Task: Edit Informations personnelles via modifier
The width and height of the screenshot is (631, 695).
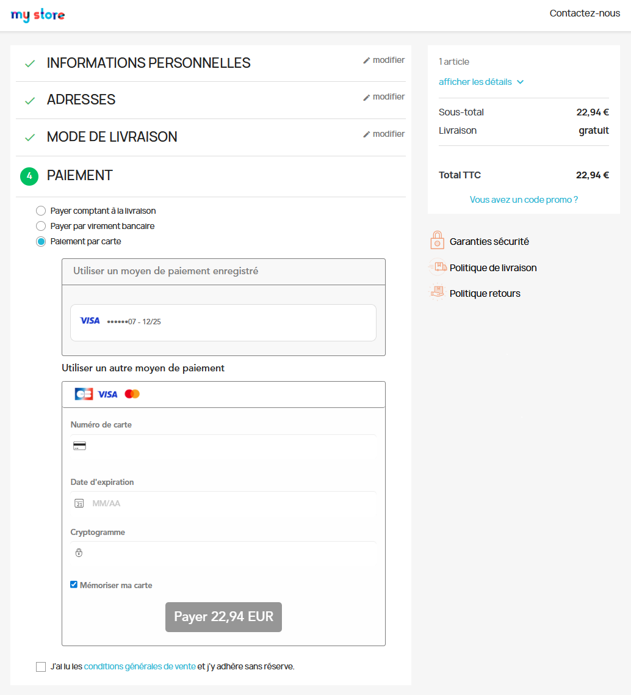Action: [x=384, y=60]
